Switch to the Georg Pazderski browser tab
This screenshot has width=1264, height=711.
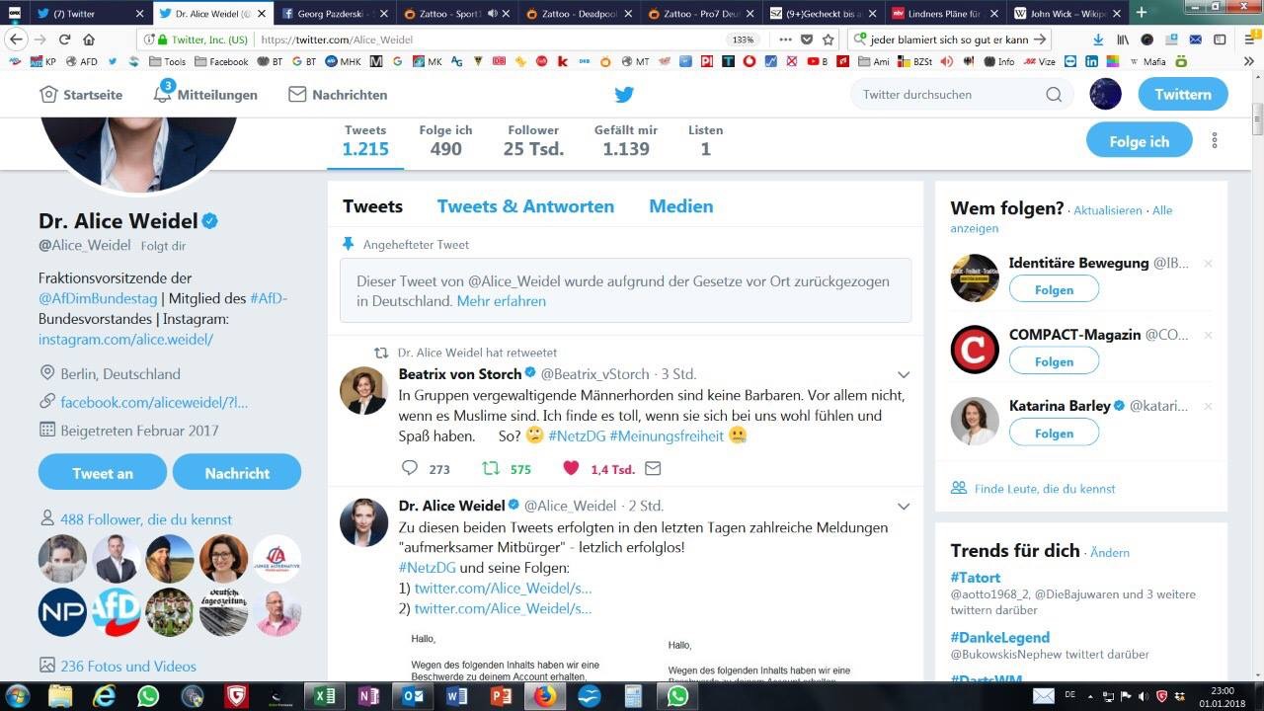(x=334, y=13)
